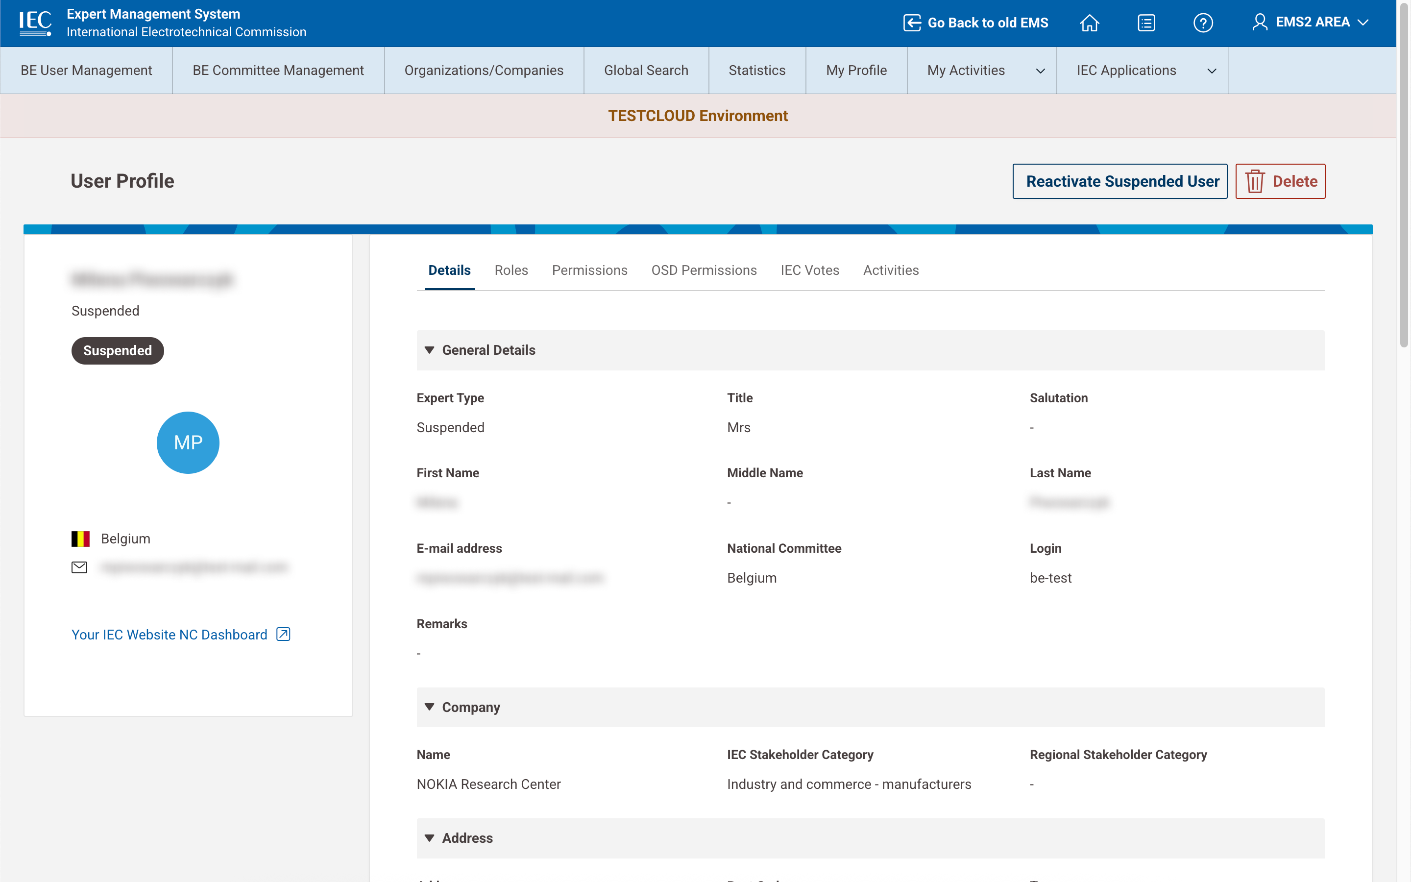The image size is (1411, 882).
Task: Click the home icon in header
Action: coord(1089,23)
